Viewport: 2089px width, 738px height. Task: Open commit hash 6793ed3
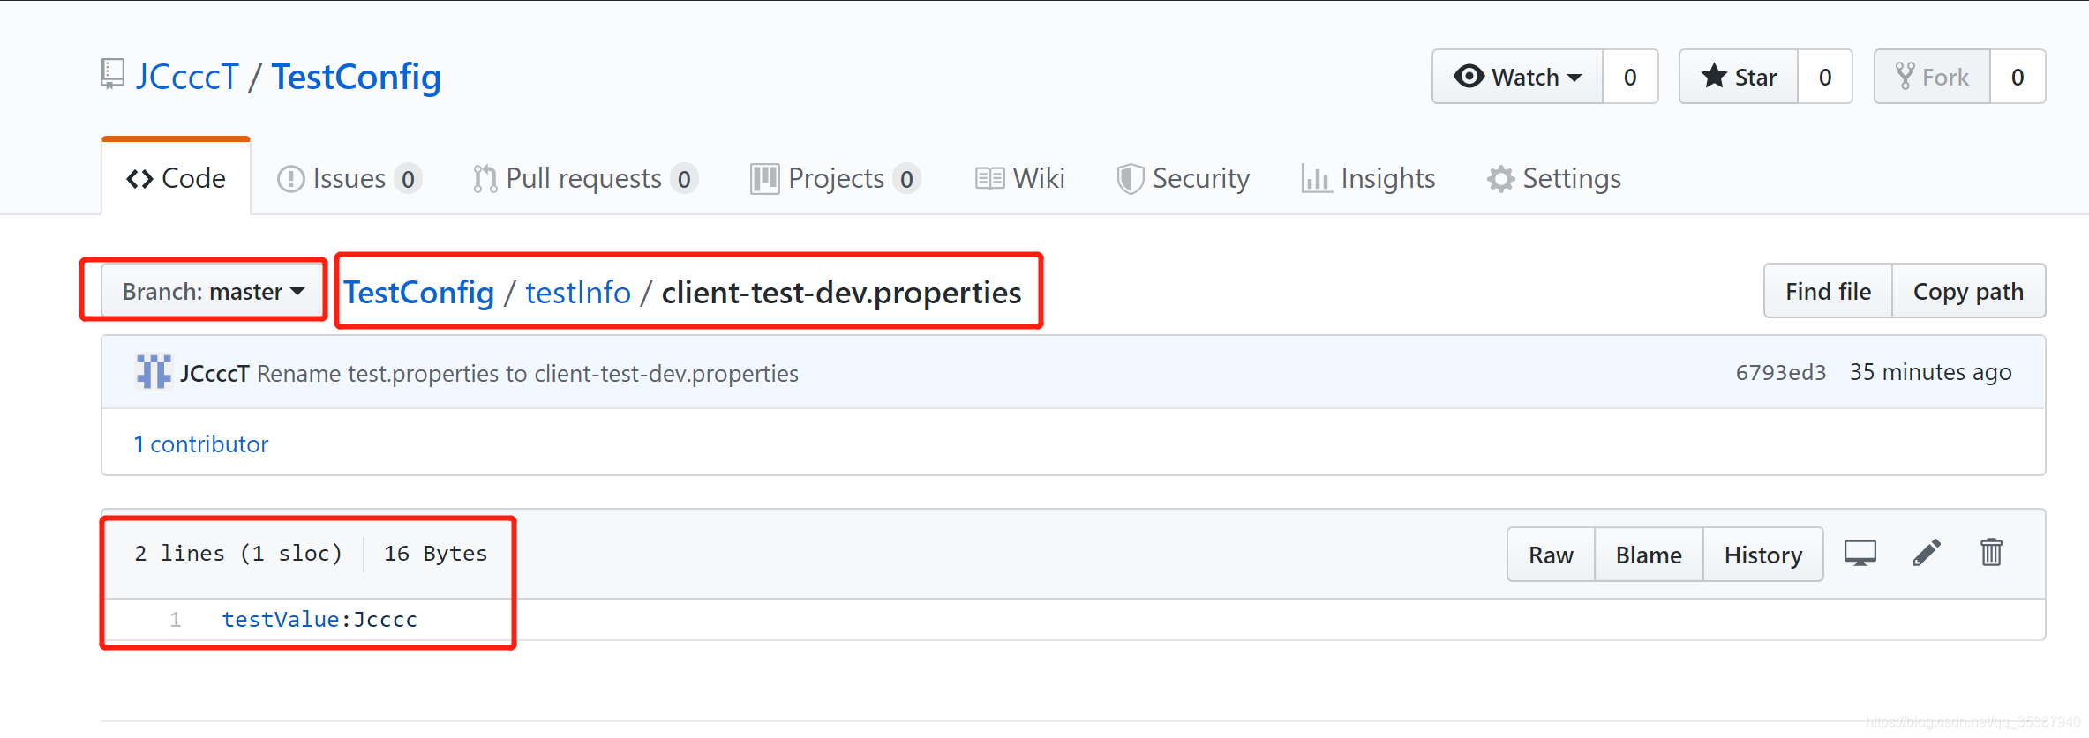tap(1781, 372)
